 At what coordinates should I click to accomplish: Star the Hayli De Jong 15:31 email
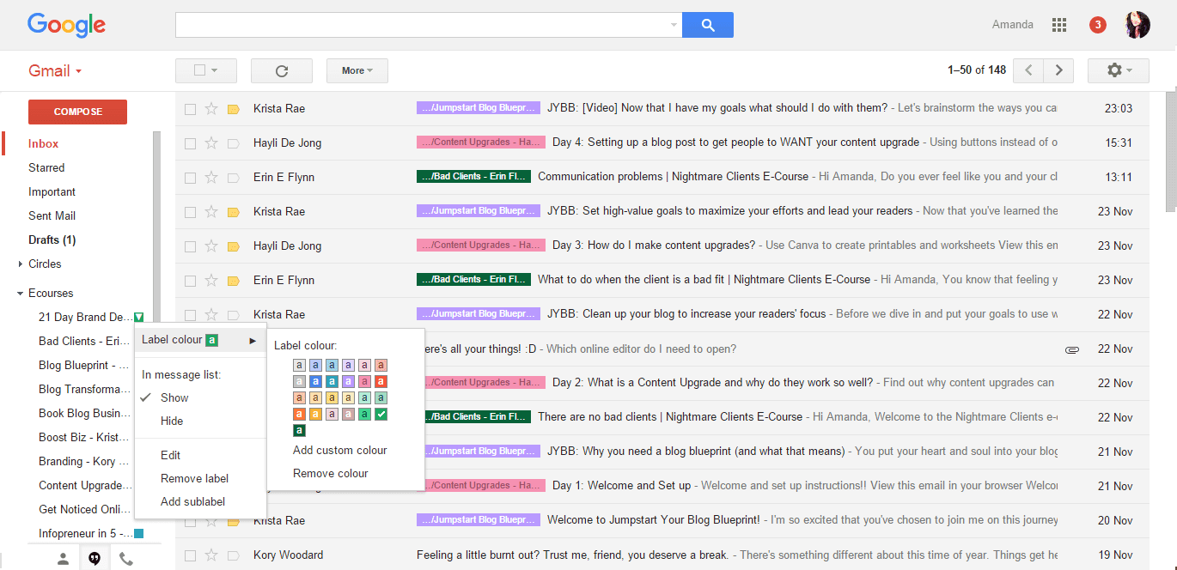[x=211, y=142]
